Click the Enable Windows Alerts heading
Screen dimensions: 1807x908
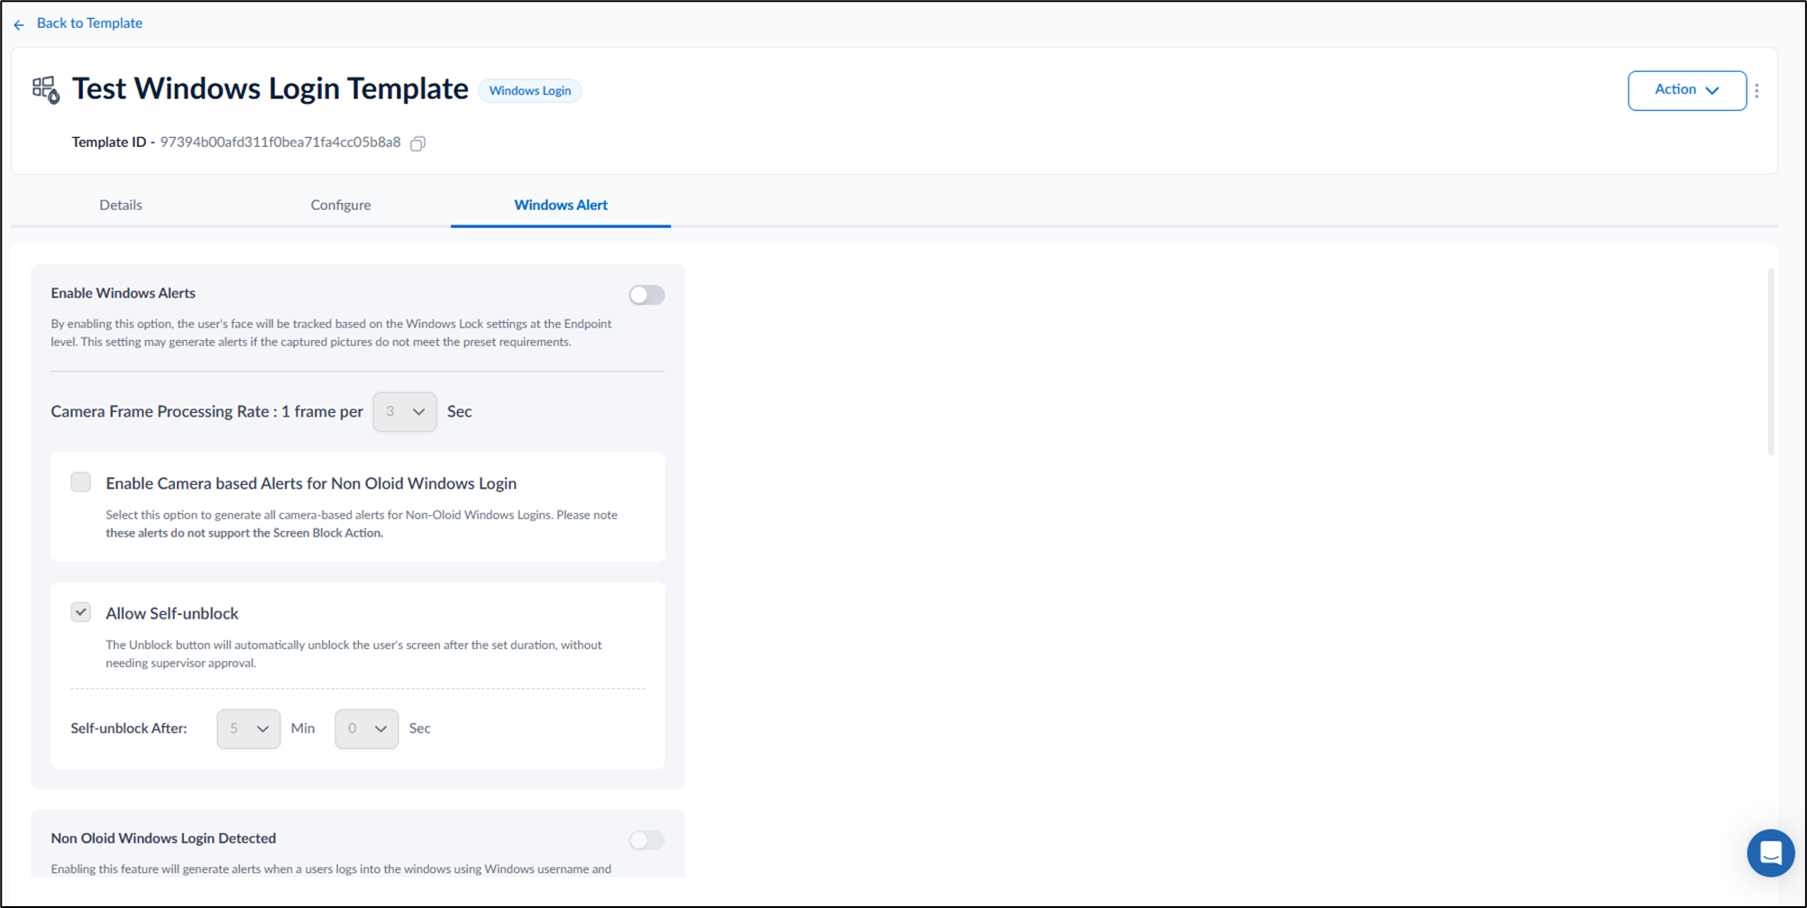[x=124, y=293]
